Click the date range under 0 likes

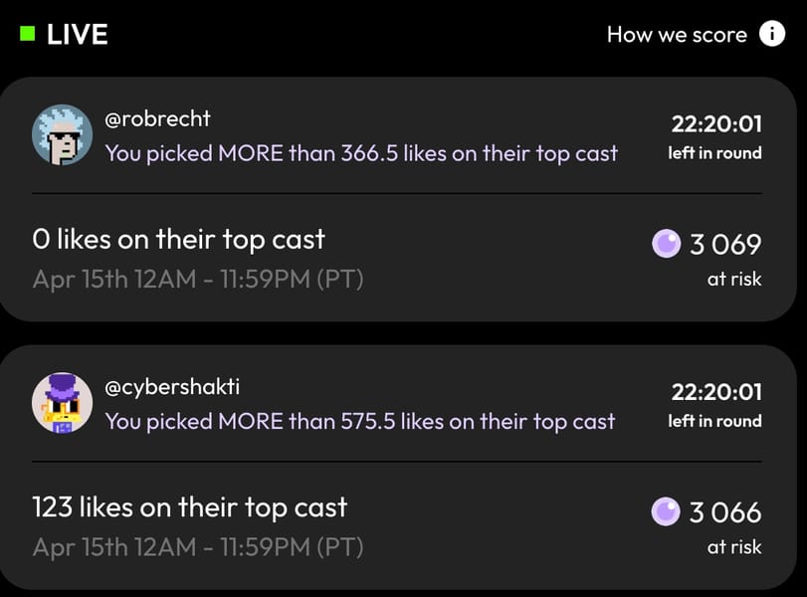point(198,279)
